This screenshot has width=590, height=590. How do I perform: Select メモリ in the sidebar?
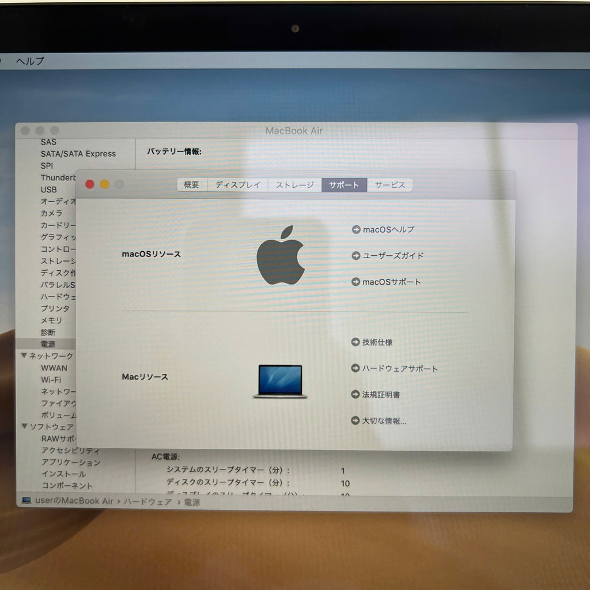click(x=51, y=320)
